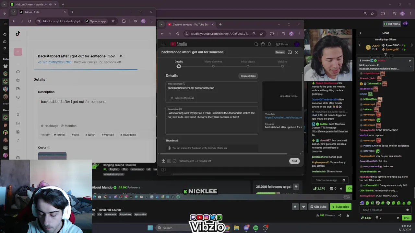Open TikTok Studio home sidebar icon
This screenshot has width=415, height=233.
[18, 72]
